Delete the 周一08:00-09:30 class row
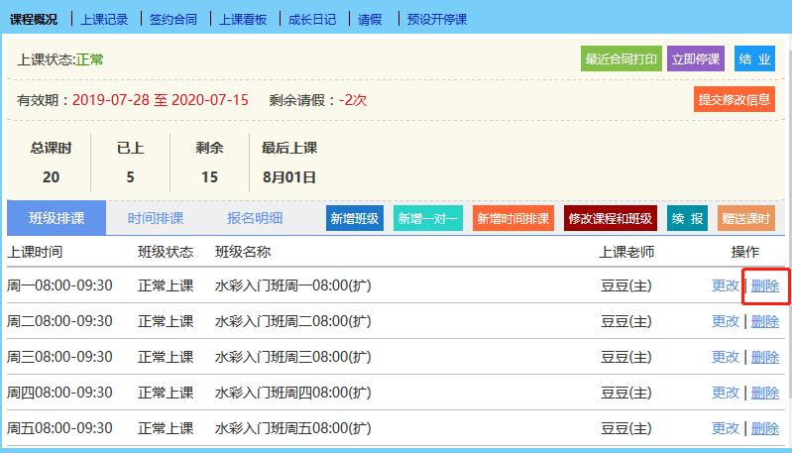 click(x=764, y=285)
